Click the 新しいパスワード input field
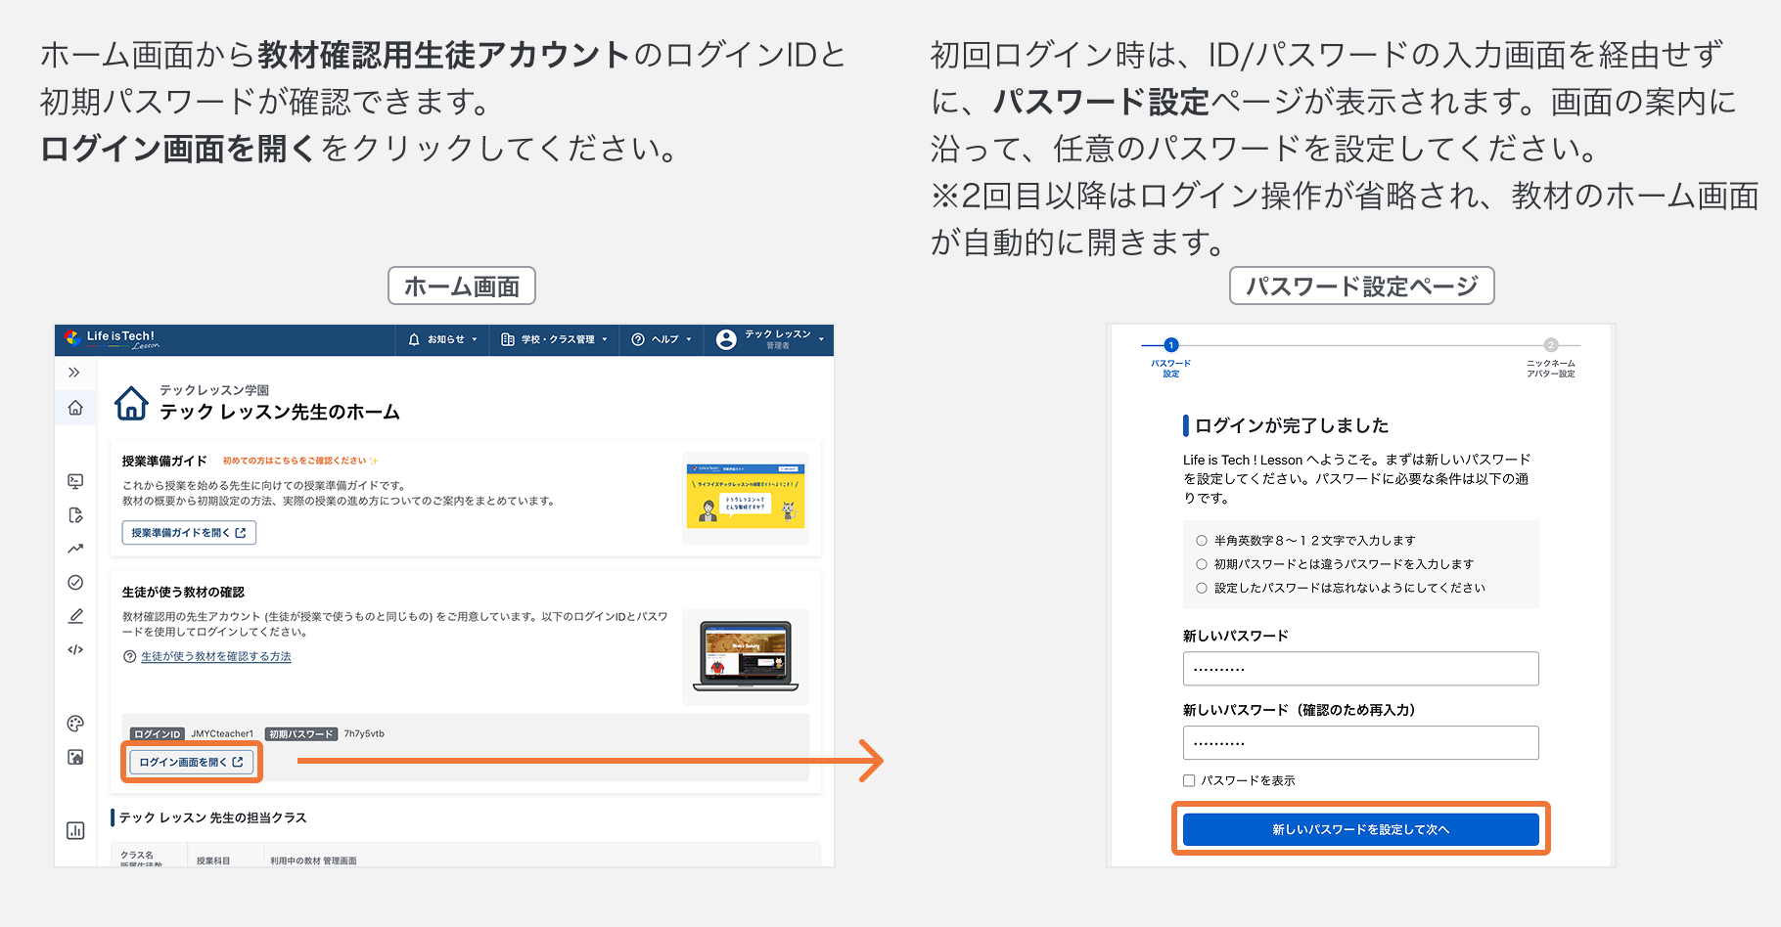 1361,668
